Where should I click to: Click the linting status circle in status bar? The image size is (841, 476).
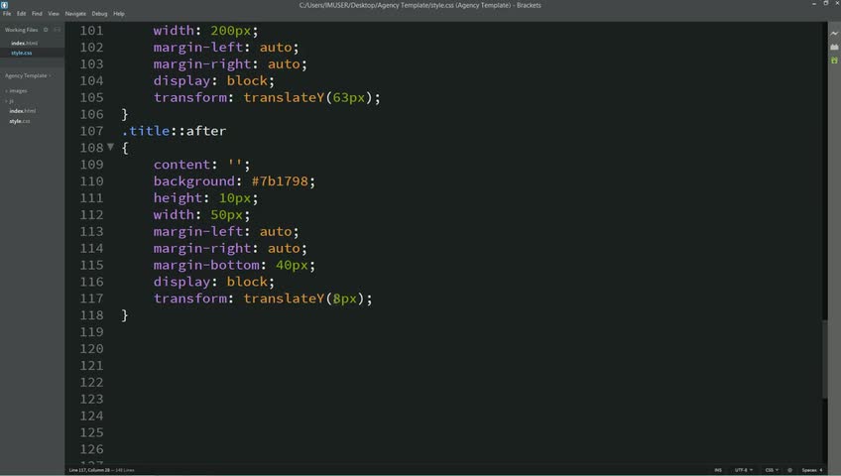pyautogui.click(x=789, y=470)
